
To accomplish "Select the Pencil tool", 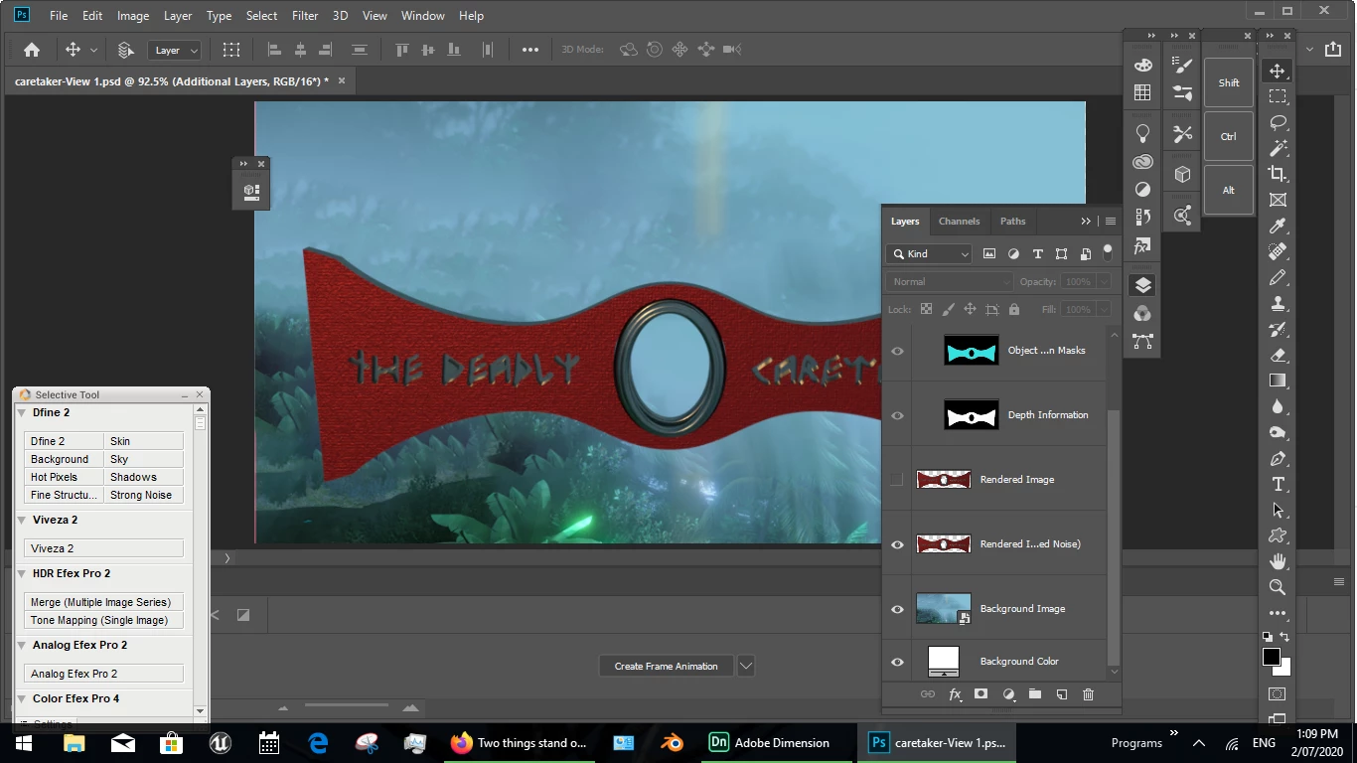I will tap(1278, 277).
